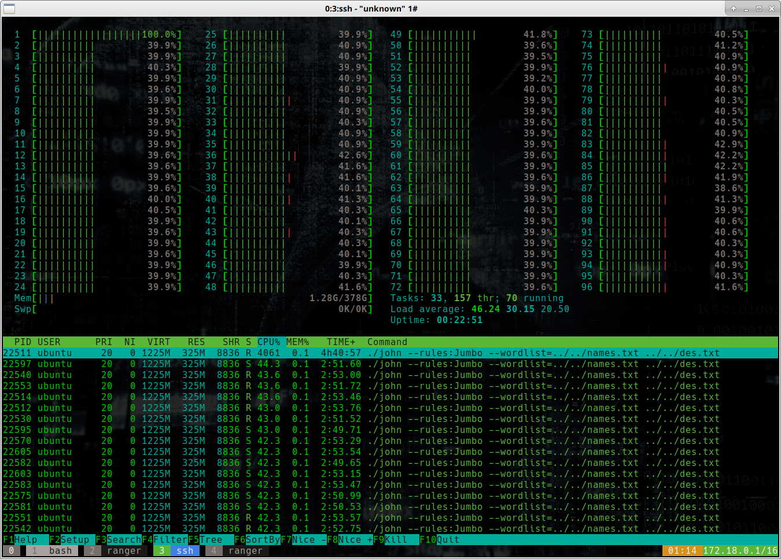Open the F4 Filter option
The height and width of the screenshot is (559, 781).
(x=165, y=540)
